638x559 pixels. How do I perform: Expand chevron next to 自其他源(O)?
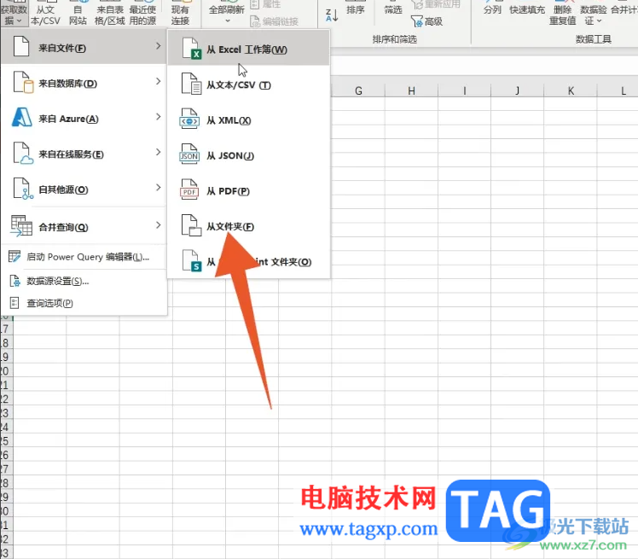[159, 188]
